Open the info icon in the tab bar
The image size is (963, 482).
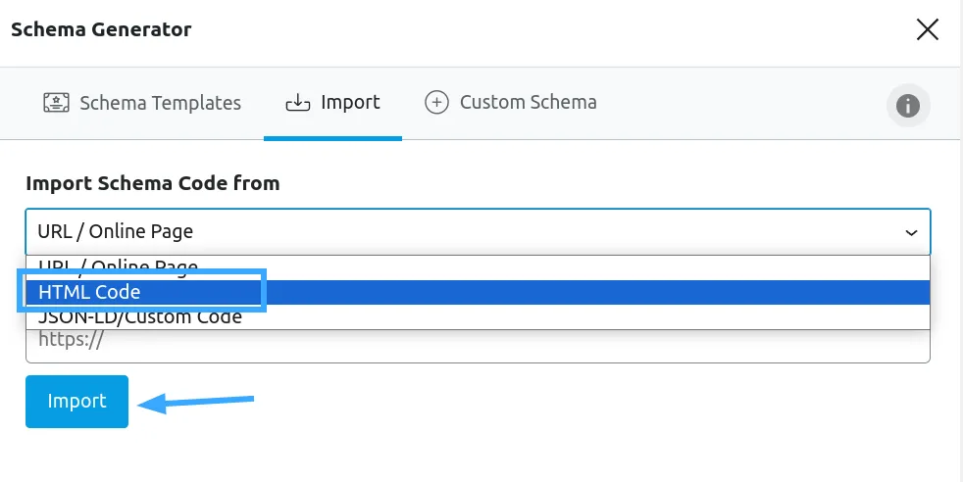coord(908,106)
